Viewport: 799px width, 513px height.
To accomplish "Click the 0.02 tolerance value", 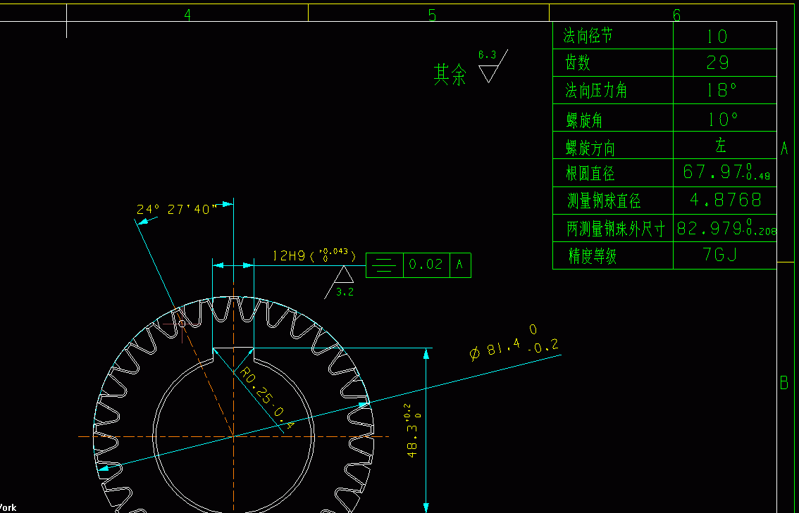I will click(426, 265).
